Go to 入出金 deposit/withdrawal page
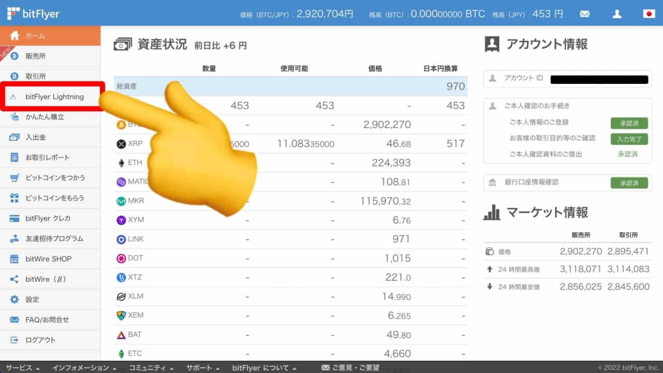Viewport: 663px width, 373px height. click(36, 137)
